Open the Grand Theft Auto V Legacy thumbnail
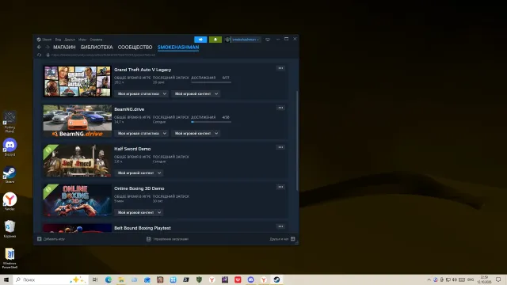The height and width of the screenshot is (285, 507). tap(78, 81)
